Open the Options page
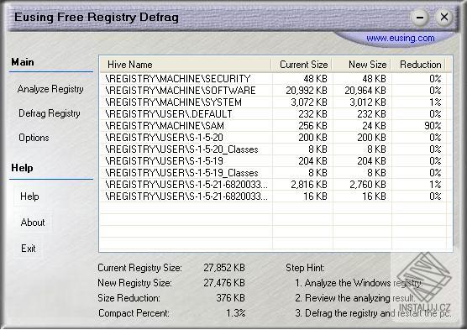The width and height of the screenshot is (467, 330). click(34, 138)
